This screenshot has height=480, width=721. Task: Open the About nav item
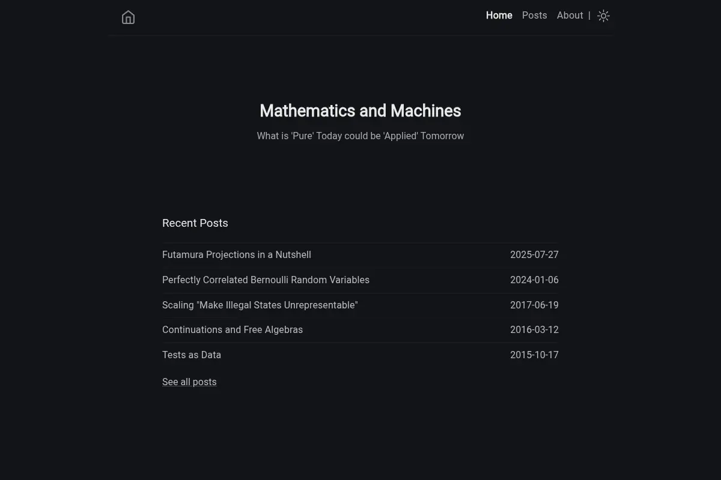tap(570, 16)
